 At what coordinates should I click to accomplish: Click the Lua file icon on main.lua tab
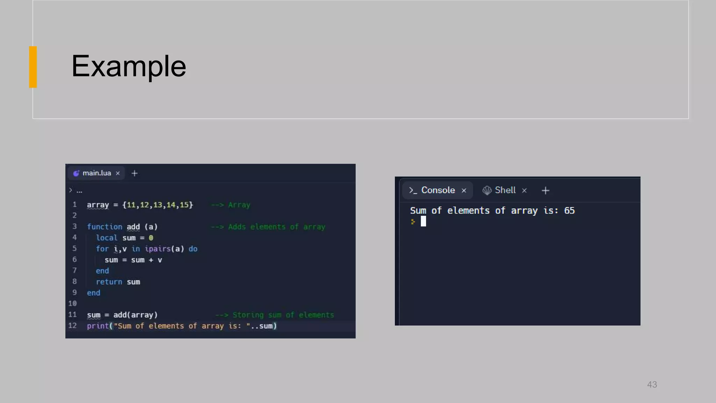coord(76,173)
